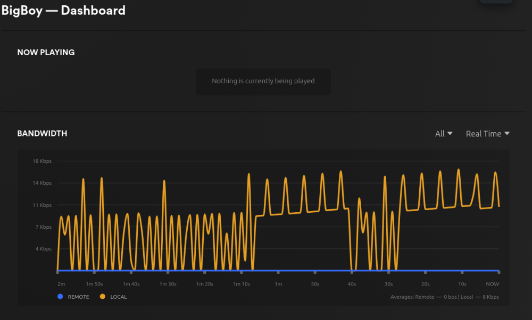Screen dimensions: 532x320
Task: Click the 4 Kbps axis label
Action: coord(44,249)
